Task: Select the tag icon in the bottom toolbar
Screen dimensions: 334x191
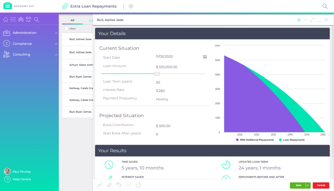Action: pyautogui.click(x=119, y=185)
